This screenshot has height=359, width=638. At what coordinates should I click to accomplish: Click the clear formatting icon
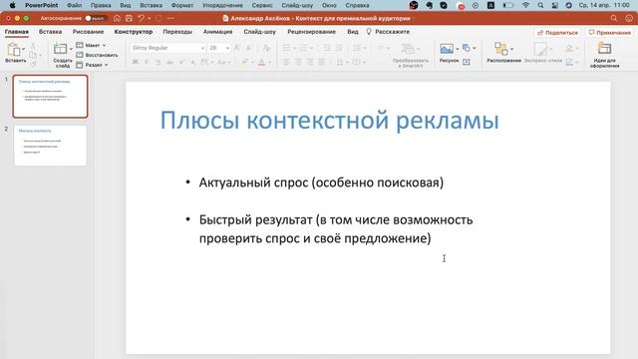click(x=266, y=48)
